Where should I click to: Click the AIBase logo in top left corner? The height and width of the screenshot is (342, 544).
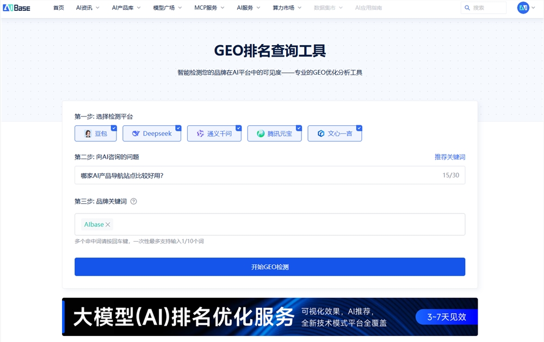pyautogui.click(x=17, y=8)
